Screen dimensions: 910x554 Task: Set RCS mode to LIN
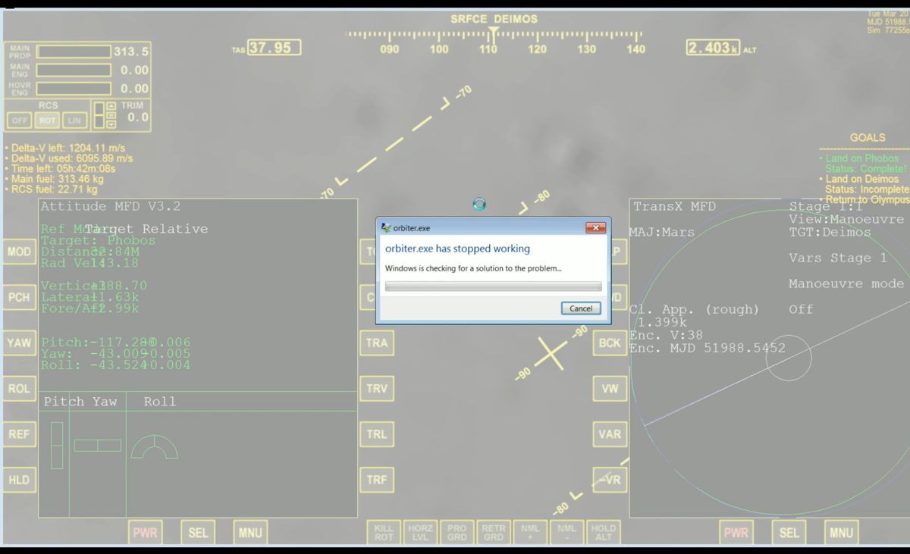pyautogui.click(x=74, y=121)
